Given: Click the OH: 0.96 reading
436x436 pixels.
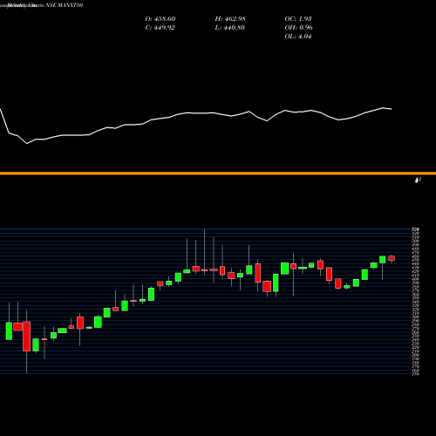Looking at the screenshot, I should tap(298, 28).
